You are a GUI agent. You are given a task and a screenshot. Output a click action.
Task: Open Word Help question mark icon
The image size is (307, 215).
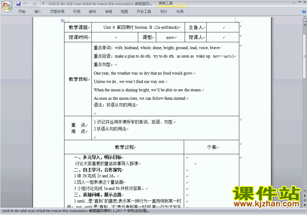point(304,12)
